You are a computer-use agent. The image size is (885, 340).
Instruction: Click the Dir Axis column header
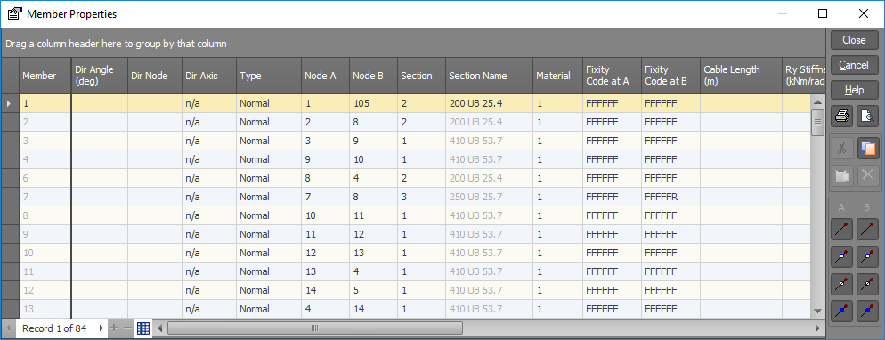[x=209, y=76]
